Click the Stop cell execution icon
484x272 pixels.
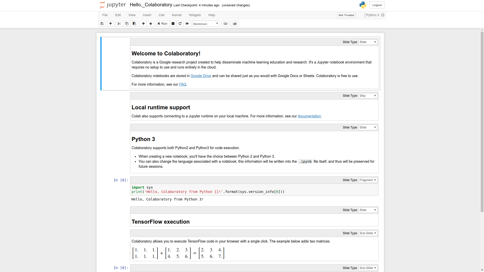click(x=172, y=24)
